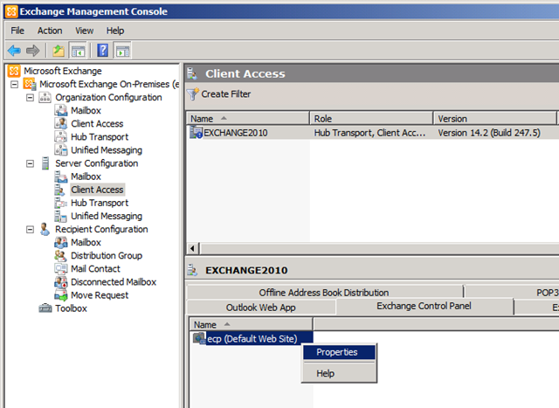Click the Microsoft Exchange root node icon
The image size is (559, 408).
(14, 71)
